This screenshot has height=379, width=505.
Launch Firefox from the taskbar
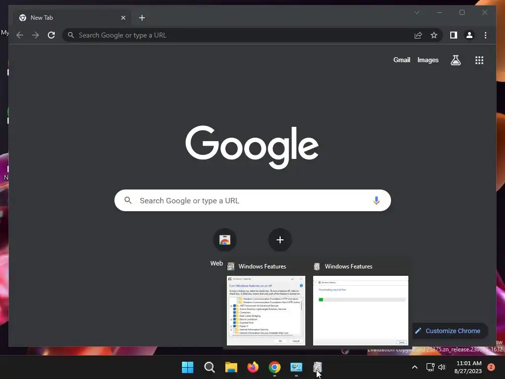coord(253,367)
